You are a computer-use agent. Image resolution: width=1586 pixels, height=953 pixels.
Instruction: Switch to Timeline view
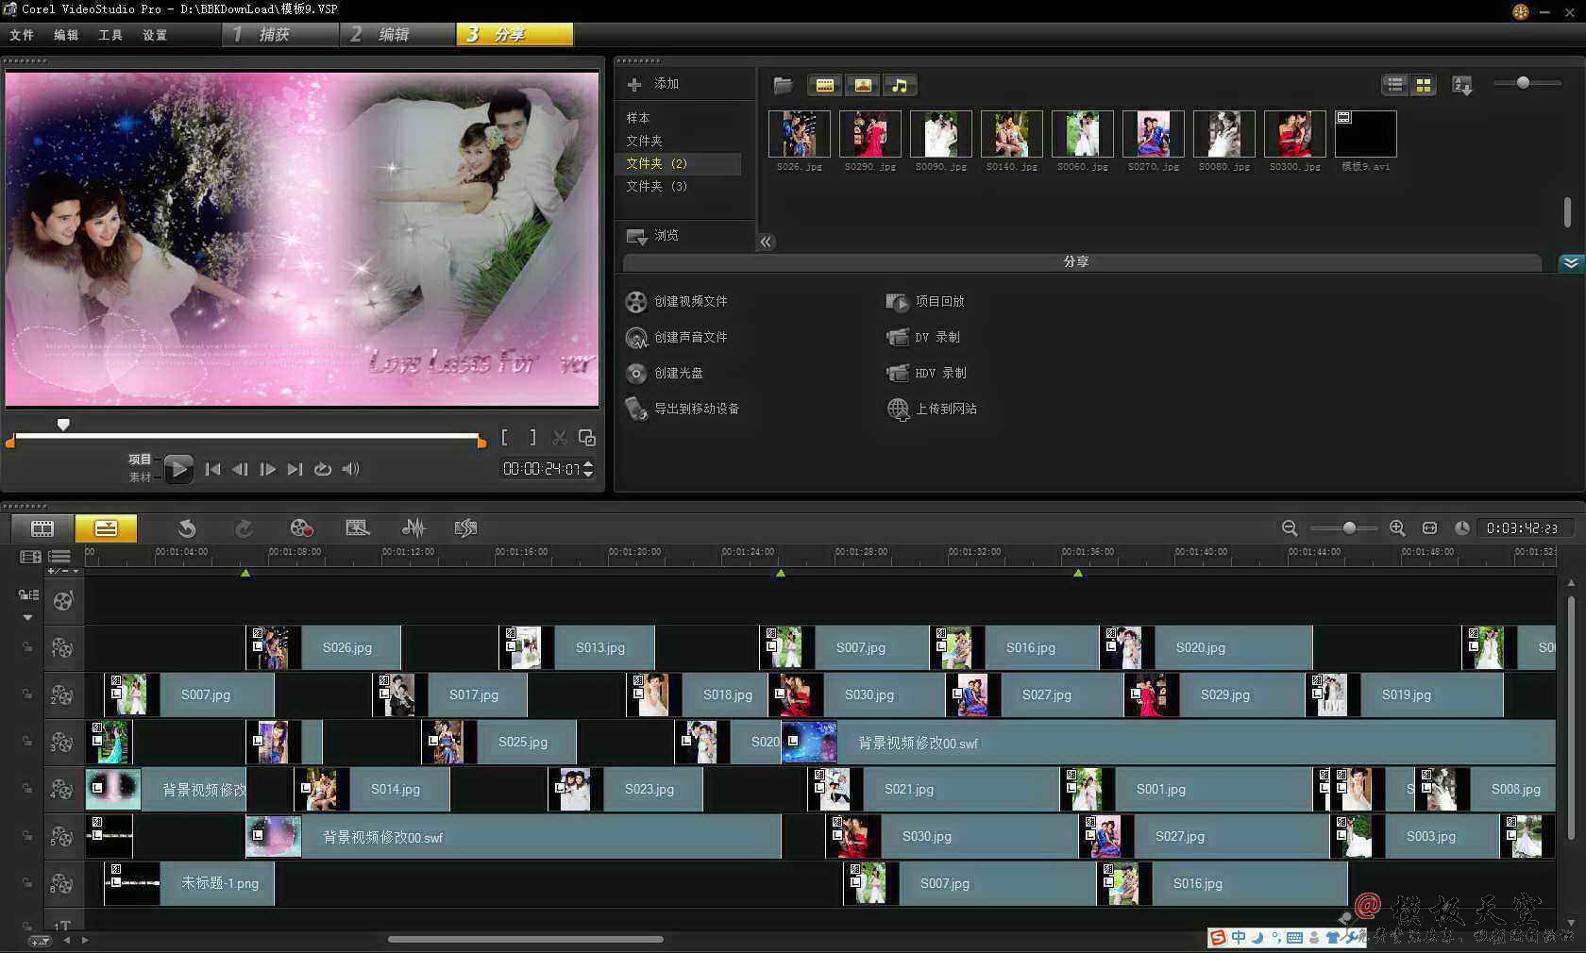(x=106, y=528)
